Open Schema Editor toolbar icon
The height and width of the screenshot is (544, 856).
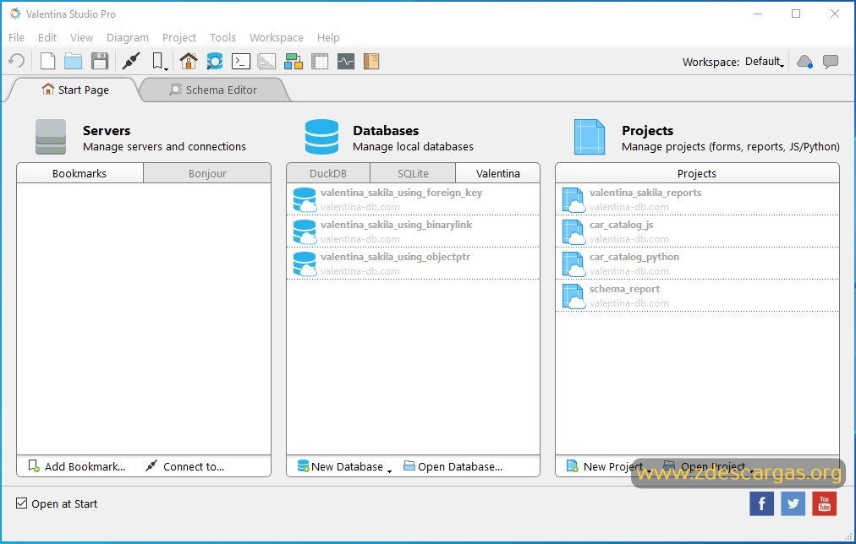215,61
